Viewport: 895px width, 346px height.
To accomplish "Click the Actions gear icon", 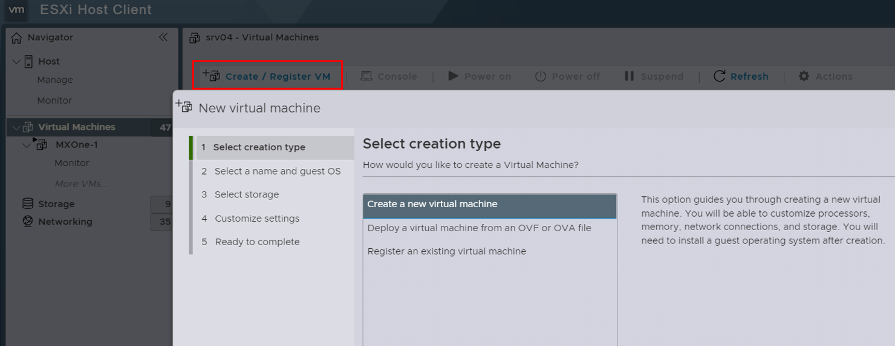I will (x=804, y=76).
